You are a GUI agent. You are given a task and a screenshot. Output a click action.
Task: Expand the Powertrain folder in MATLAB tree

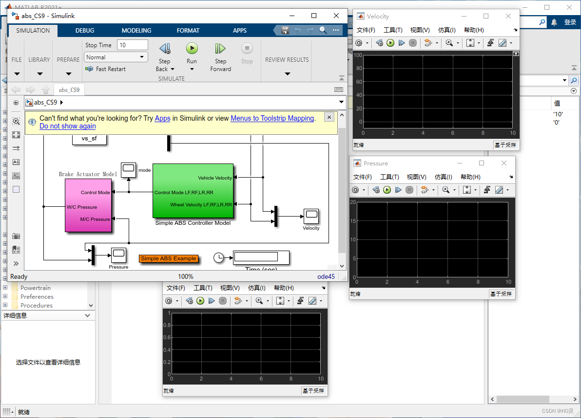click(5, 288)
